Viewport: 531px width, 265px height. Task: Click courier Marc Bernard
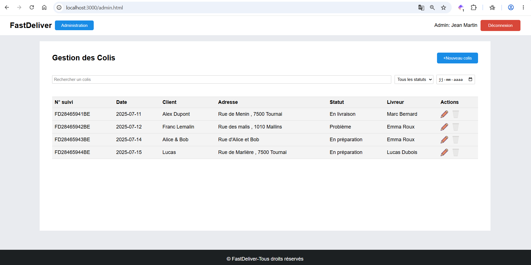point(402,114)
